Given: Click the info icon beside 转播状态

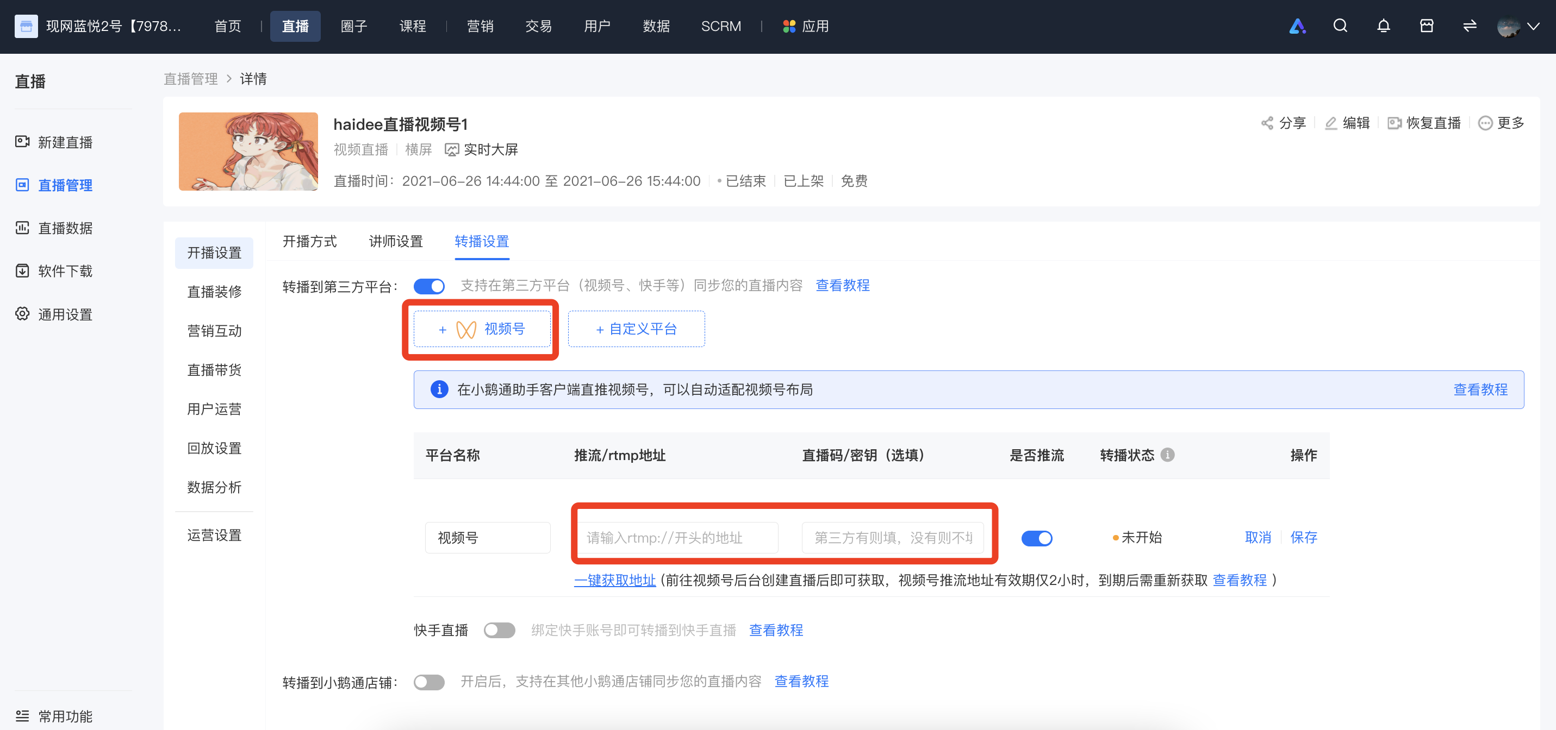Looking at the screenshot, I should point(1168,455).
